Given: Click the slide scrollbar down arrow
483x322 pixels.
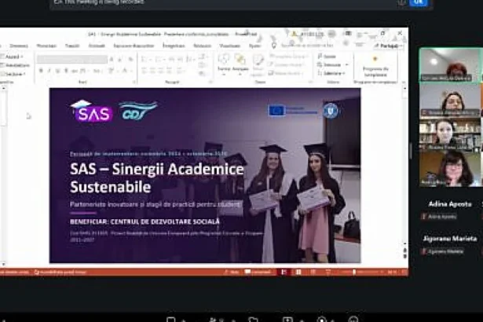Looking at the screenshot, I should [405, 243].
